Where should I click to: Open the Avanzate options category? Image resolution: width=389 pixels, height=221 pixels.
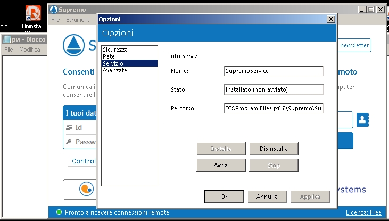click(x=129, y=70)
